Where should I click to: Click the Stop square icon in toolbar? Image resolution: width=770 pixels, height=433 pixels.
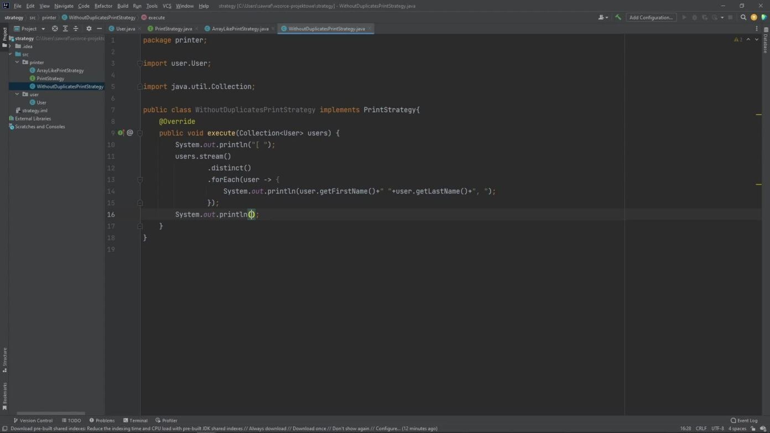730,17
